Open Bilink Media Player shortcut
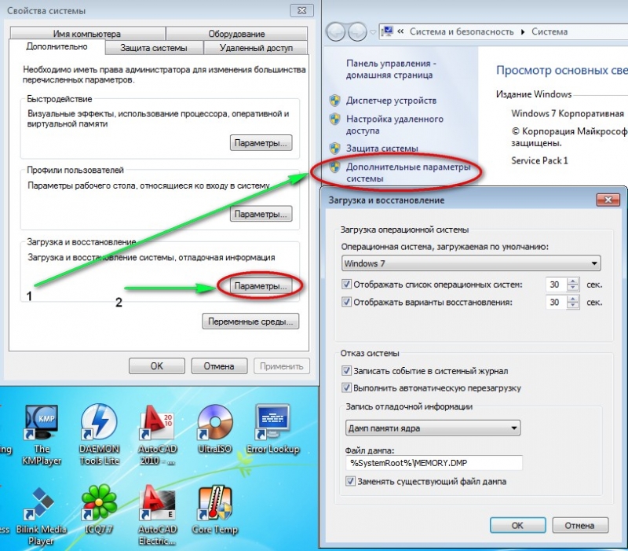 coord(42,516)
